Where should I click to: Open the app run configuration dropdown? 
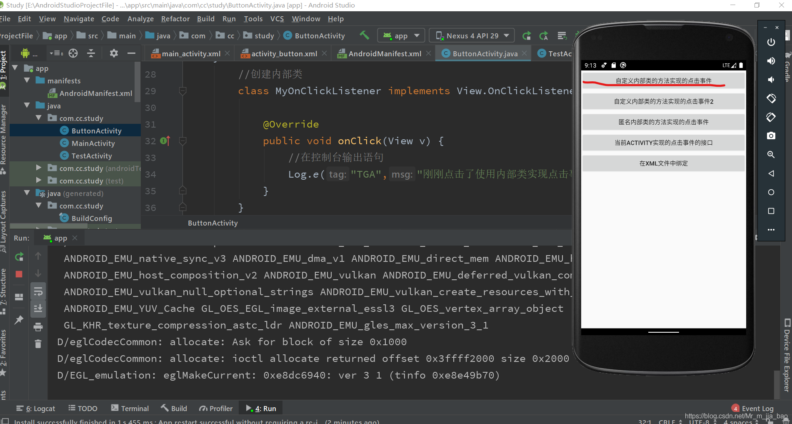(x=401, y=36)
